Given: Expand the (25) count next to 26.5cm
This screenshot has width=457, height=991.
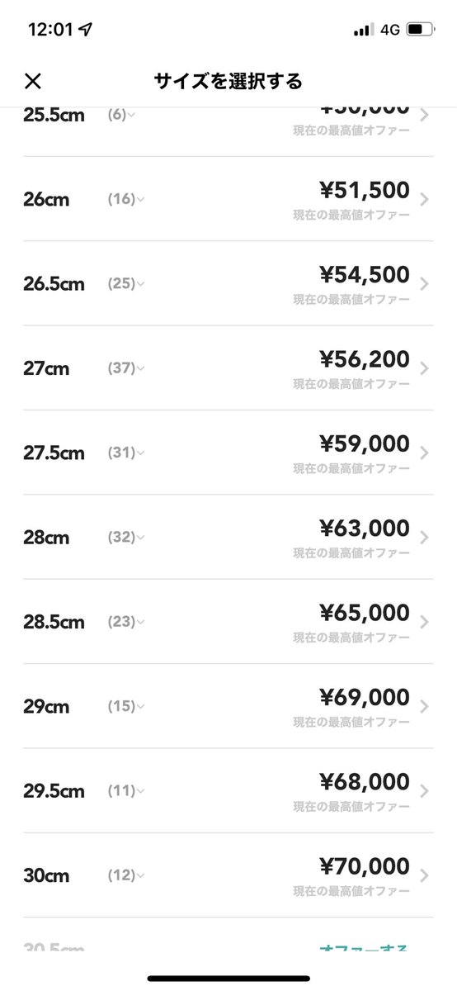Looking at the screenshot, I should (126, 284).
